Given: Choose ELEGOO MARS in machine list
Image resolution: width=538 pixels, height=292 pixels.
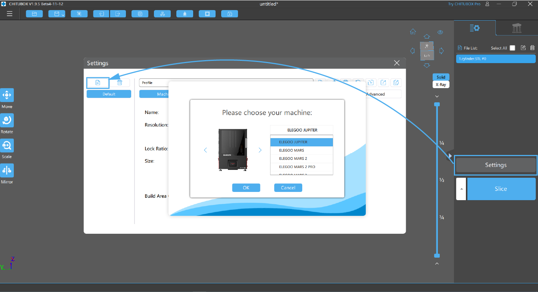Looking at the screenshot, I should point(302,150).
